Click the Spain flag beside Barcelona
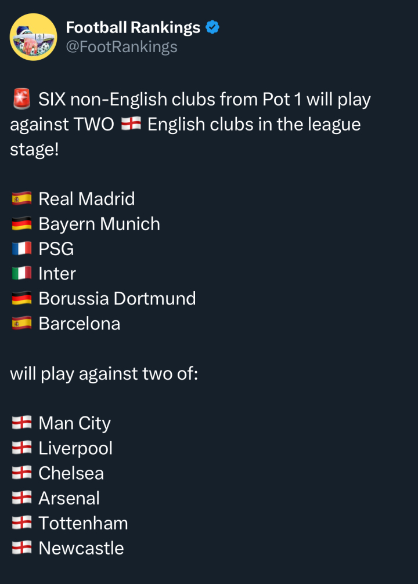The image size is (418, 584). pyautogui.click(x=21, y=323)
